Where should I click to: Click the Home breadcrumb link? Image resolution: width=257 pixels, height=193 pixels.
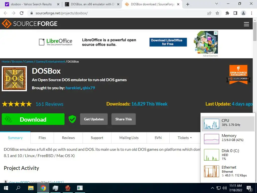pos(6,62)
